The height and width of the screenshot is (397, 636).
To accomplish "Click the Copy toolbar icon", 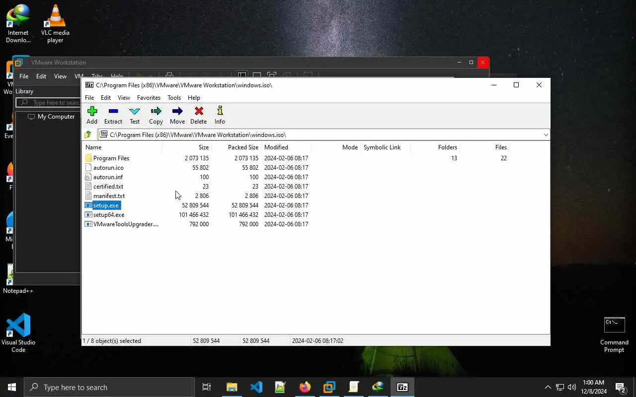I will 156,115.
